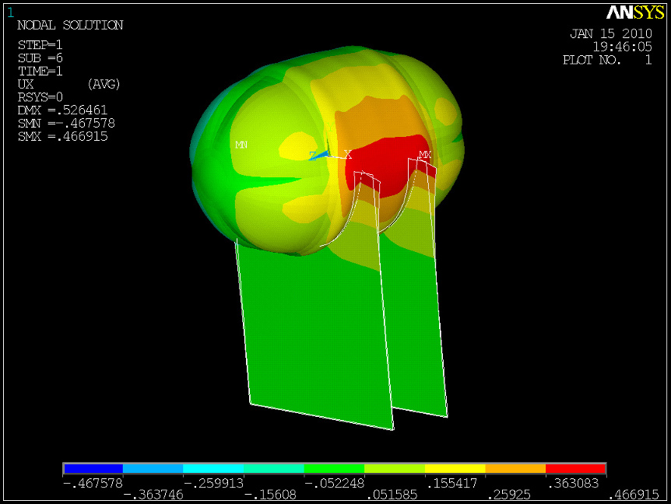Click the legend value .363083
Viewport: 671px width, 504px height.
pyautogui.click(x=573, y=484)
